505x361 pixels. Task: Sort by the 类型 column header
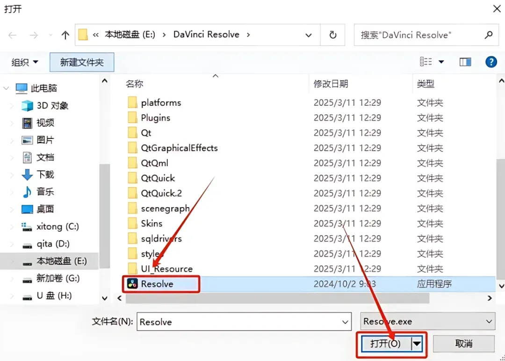(426, 84)
